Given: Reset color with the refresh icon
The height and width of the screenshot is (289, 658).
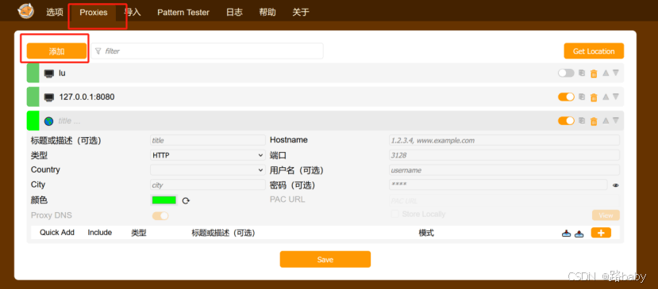Looking at the screenshot, I should [186, 200].
